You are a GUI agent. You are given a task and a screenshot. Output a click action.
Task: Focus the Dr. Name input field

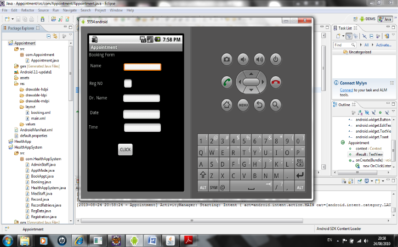coord(142,98)
